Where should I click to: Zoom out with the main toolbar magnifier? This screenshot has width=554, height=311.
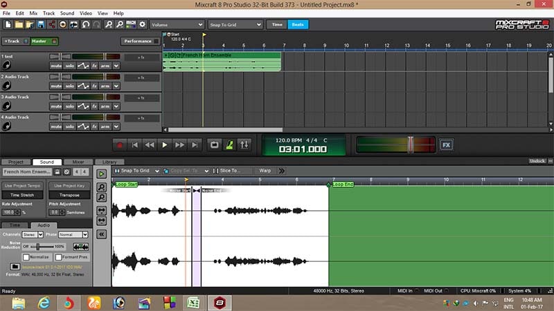click(x=120, y=24)
